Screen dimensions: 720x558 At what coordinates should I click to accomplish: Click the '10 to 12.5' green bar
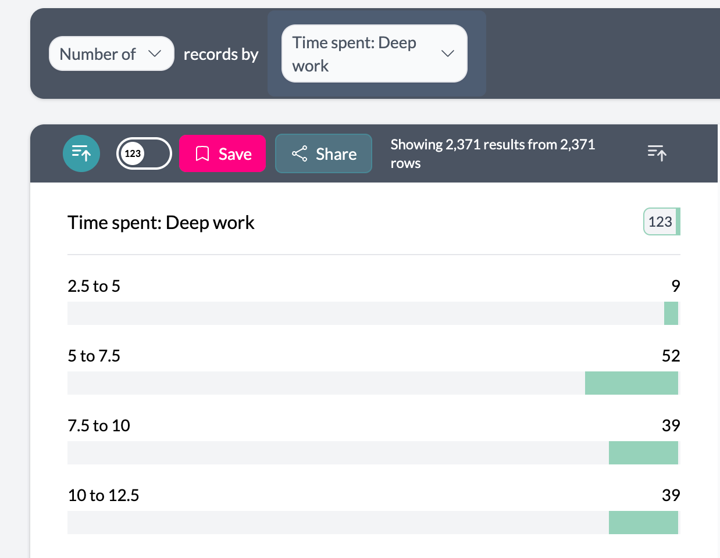pyautogui.click(x=643, y=523)
